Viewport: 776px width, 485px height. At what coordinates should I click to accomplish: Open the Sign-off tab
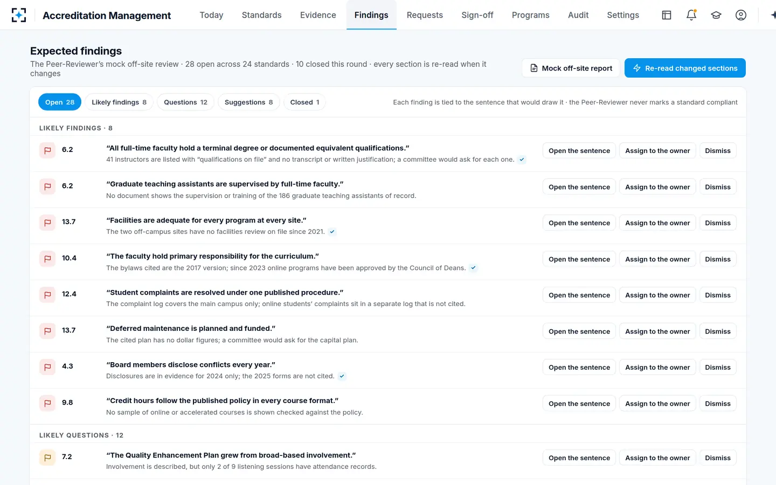[477, 15]
